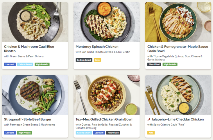This screenshot has width=213, height=140.
Task: Click the Calorie Smart tag on Risotto card
Action: [x=25, y=64]
